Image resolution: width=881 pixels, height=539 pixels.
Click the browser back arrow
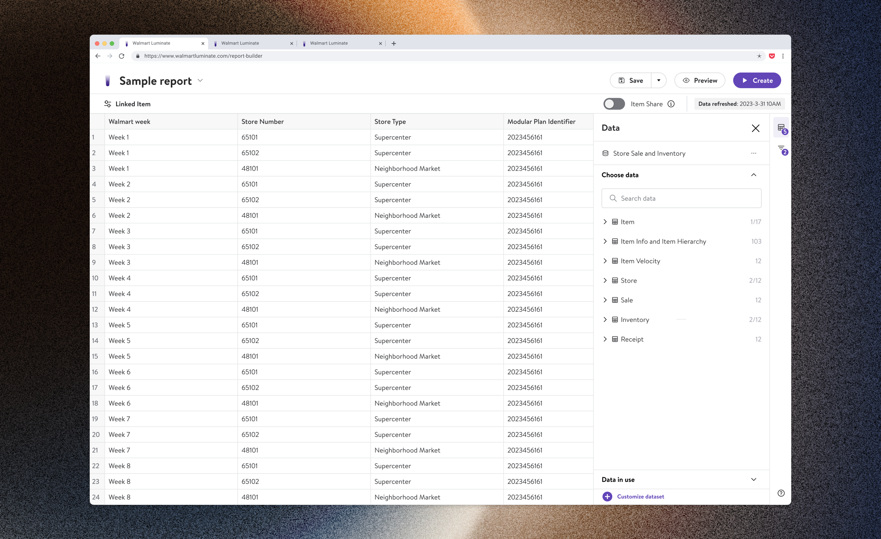98,56
